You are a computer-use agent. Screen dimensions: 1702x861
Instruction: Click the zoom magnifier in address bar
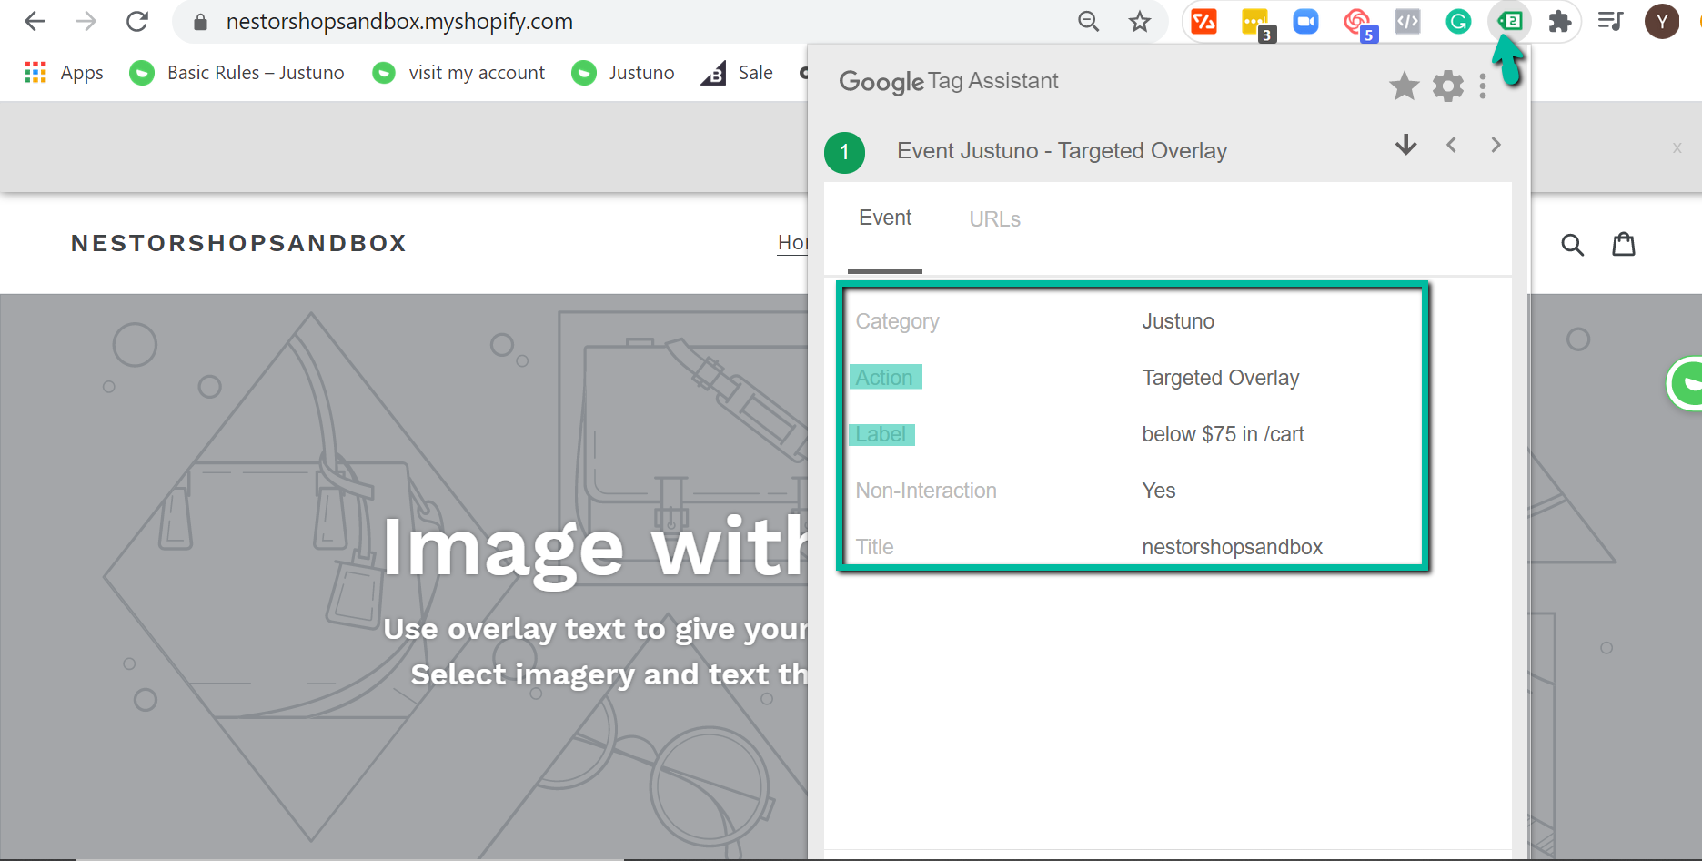pyautogui.click(x=1088, y=22)
